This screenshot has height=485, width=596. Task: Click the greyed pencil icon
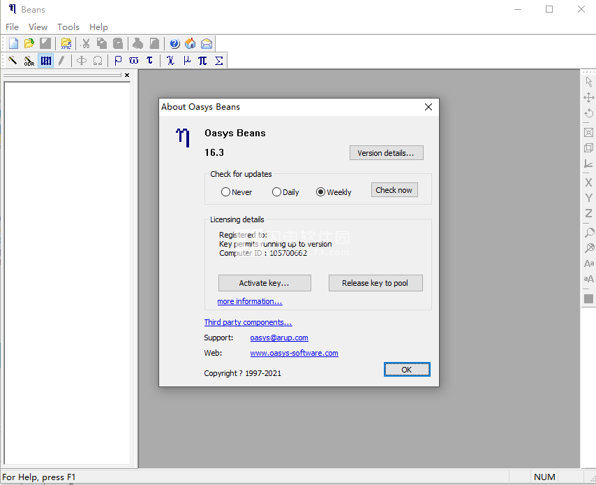pos(61,61)
